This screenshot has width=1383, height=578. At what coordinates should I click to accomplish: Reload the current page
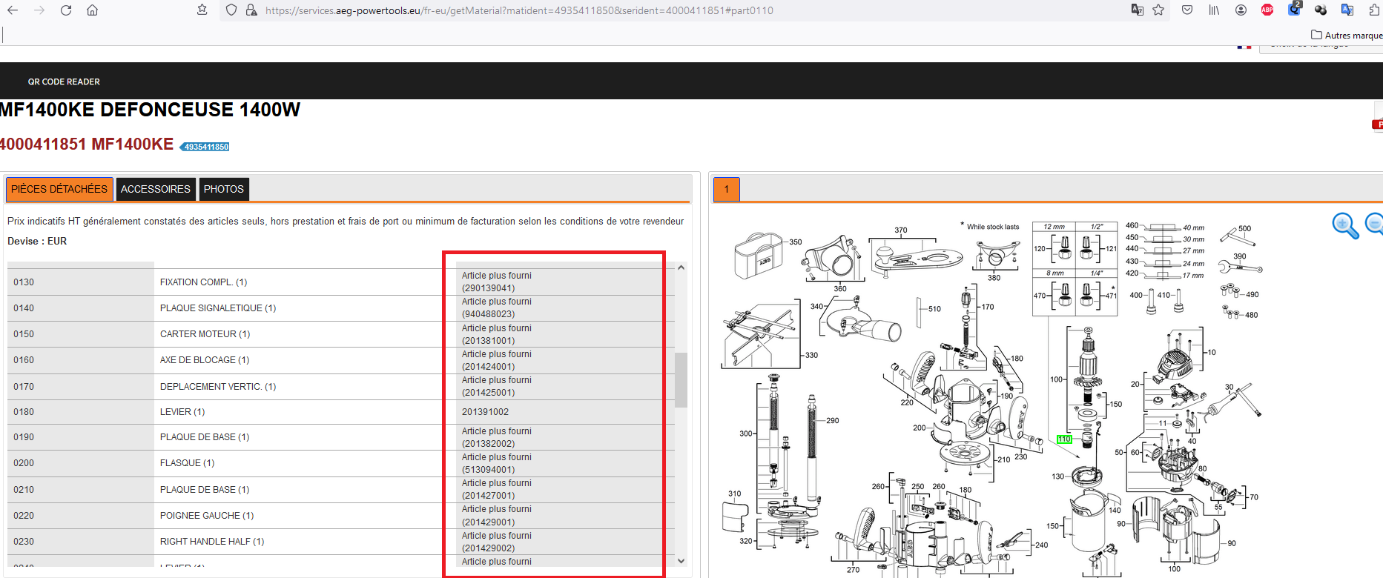66,10
